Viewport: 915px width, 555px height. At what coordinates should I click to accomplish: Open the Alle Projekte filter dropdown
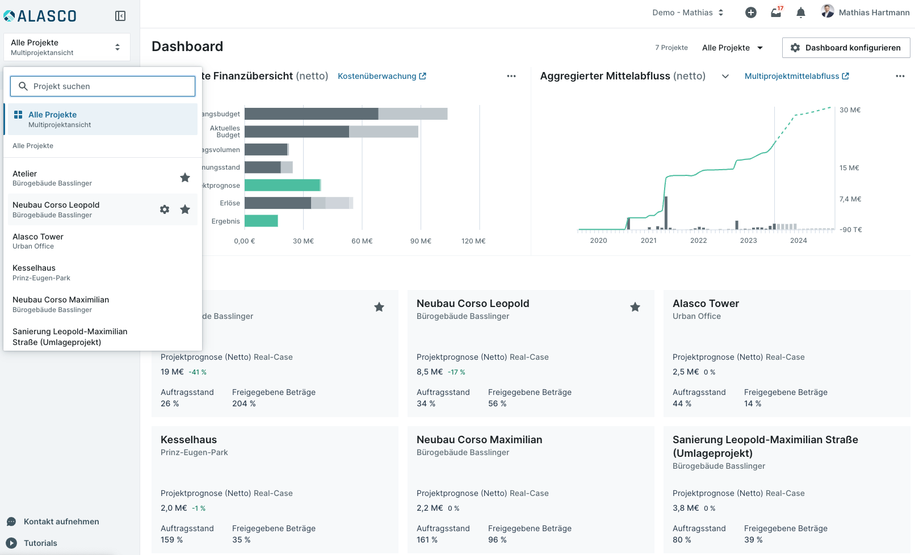[732, 48]
